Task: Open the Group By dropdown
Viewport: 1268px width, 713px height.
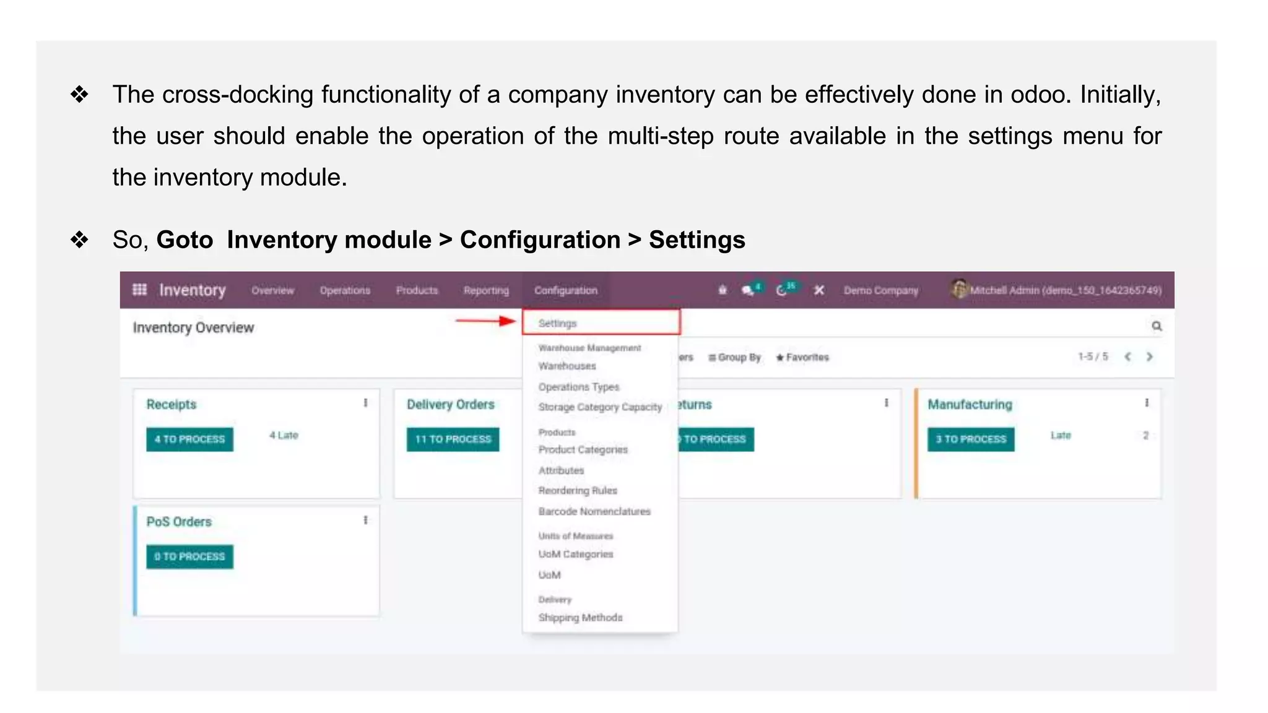Action: pos(734,357)
